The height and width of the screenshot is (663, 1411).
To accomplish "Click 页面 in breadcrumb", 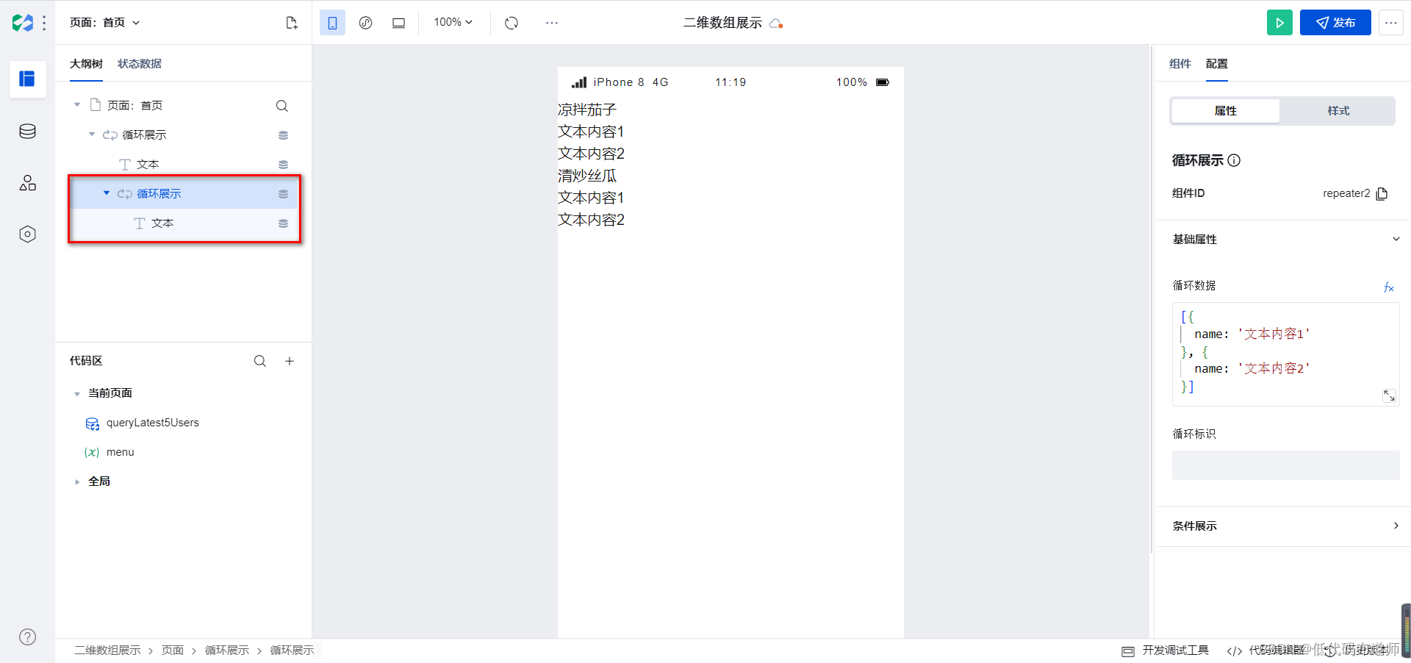I will (173, 651).
